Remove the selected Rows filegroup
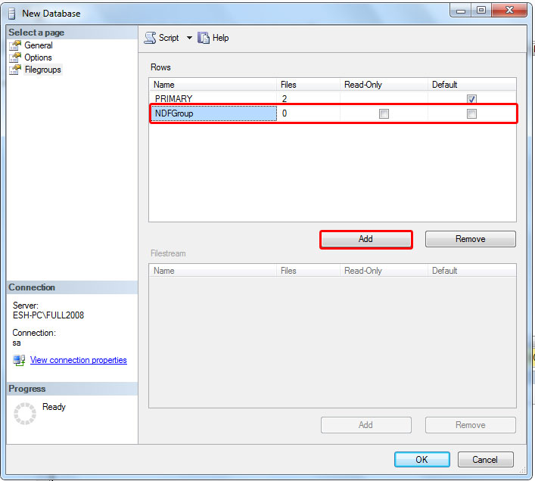Image resolution: width=535 pixels, height=481 pixels. pyautogui.click(x=470, y=239)
